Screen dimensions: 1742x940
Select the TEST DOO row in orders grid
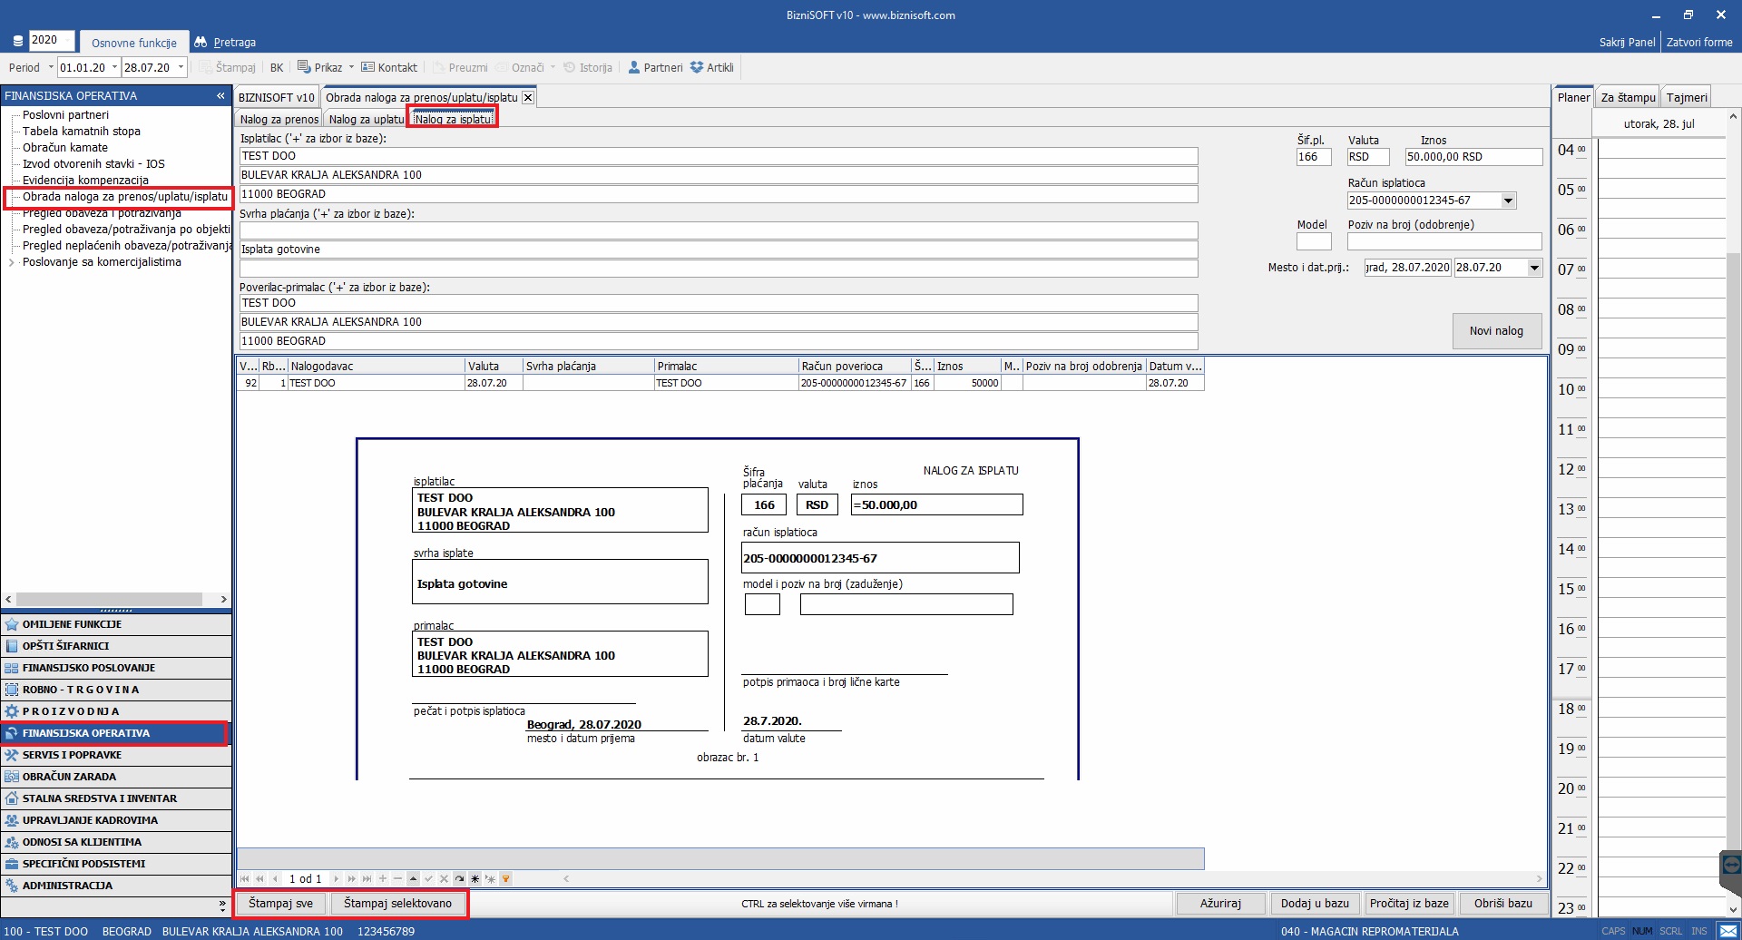(x=720, y=383)
